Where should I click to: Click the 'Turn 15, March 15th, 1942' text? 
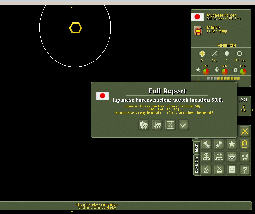224,19
